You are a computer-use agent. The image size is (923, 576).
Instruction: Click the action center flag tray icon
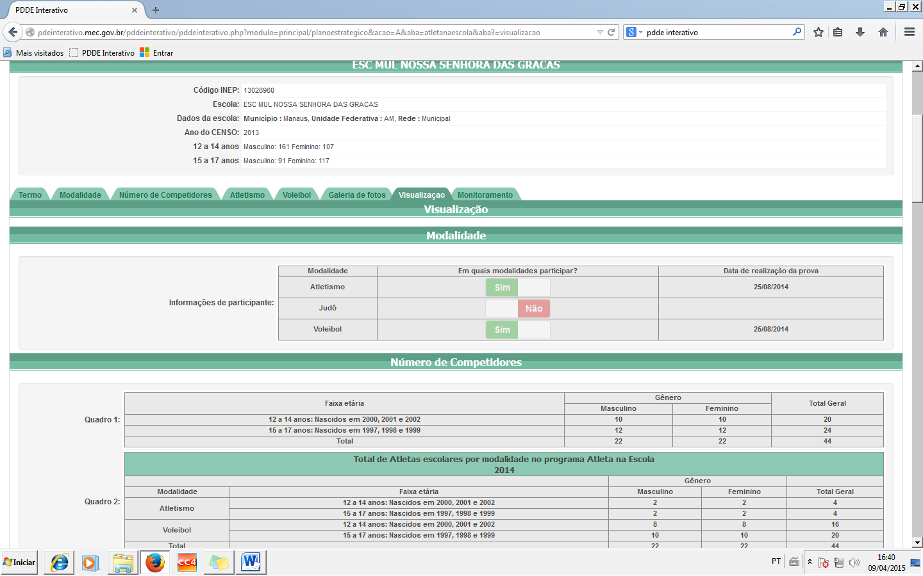point(824,563)
